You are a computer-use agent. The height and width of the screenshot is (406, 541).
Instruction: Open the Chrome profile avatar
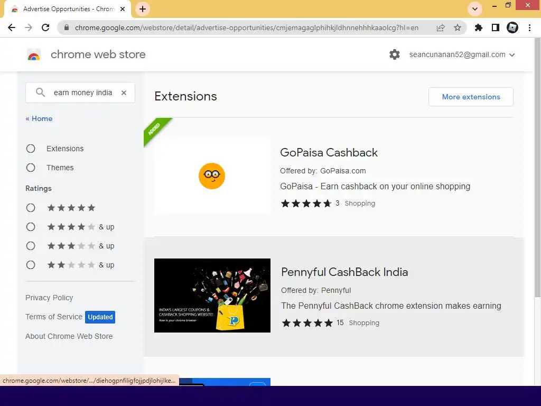(512, 27)
